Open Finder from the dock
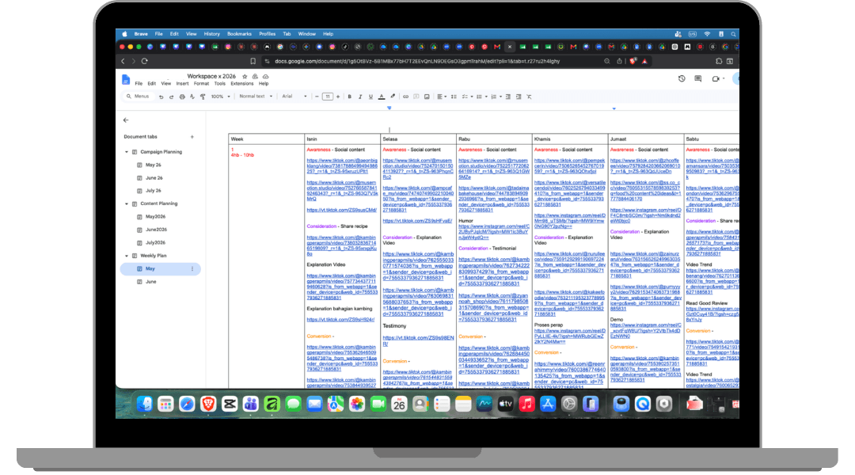This screenshot has width=855, height=475. tap(144, 404)
